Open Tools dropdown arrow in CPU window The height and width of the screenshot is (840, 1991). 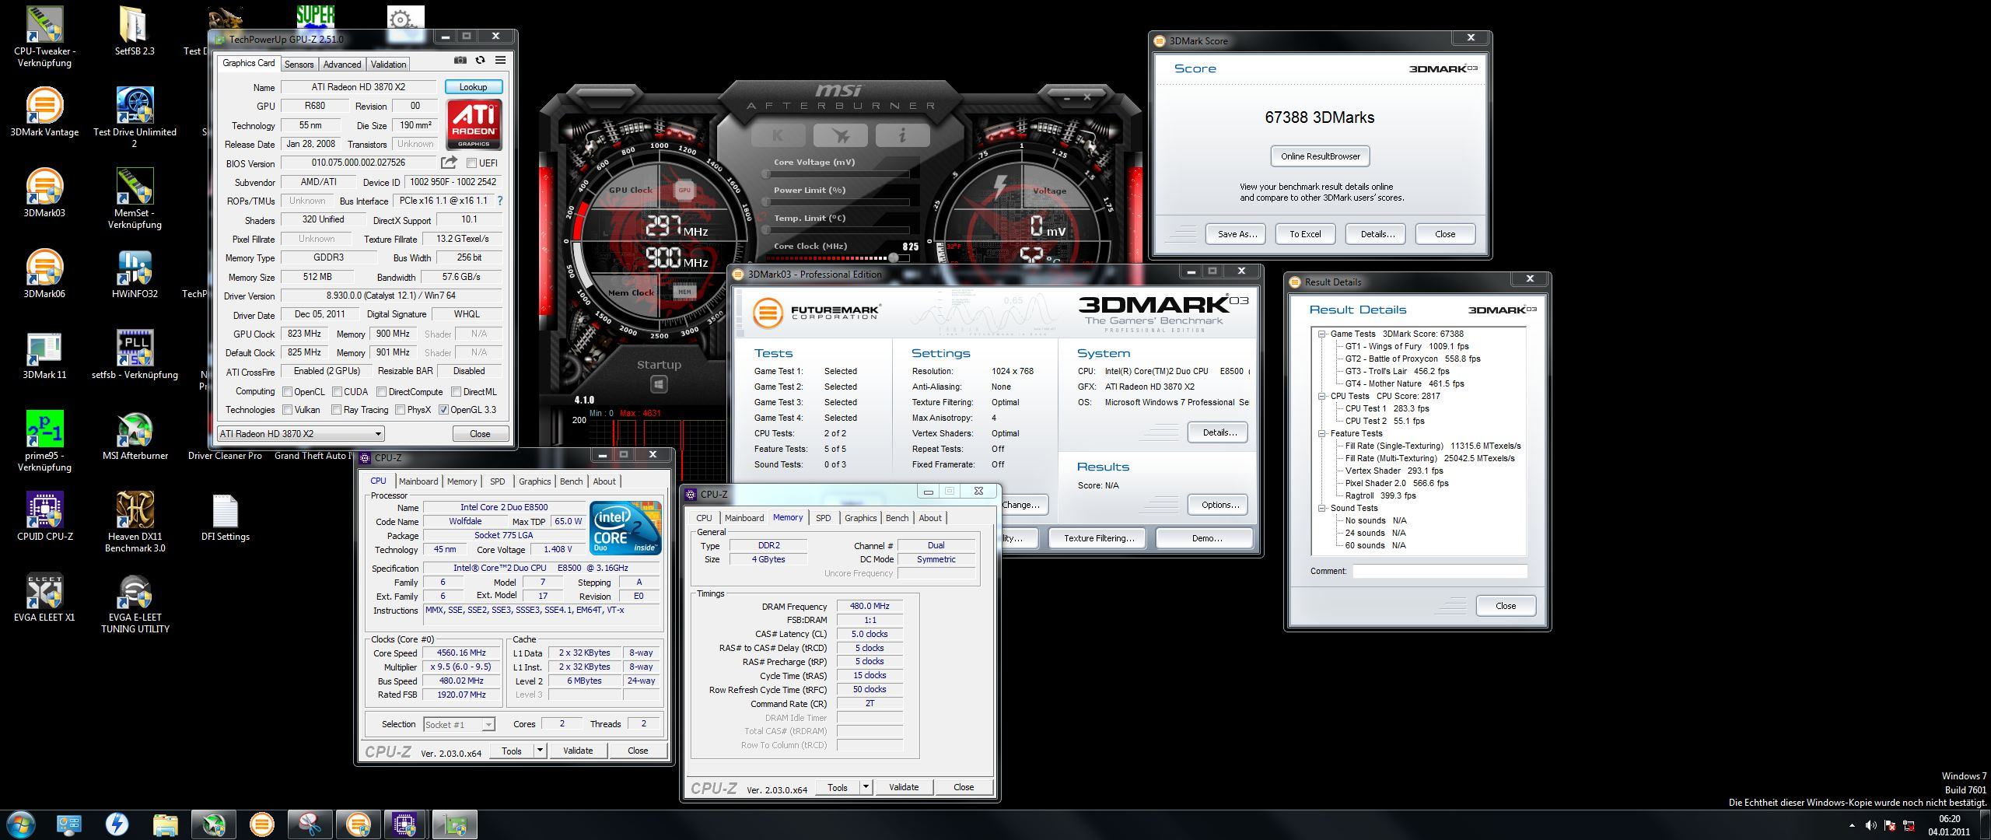540,751
